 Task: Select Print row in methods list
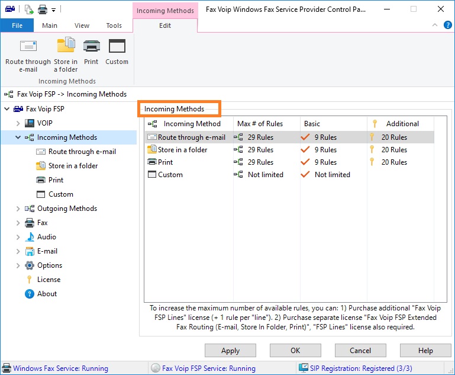tap(289, 162)
